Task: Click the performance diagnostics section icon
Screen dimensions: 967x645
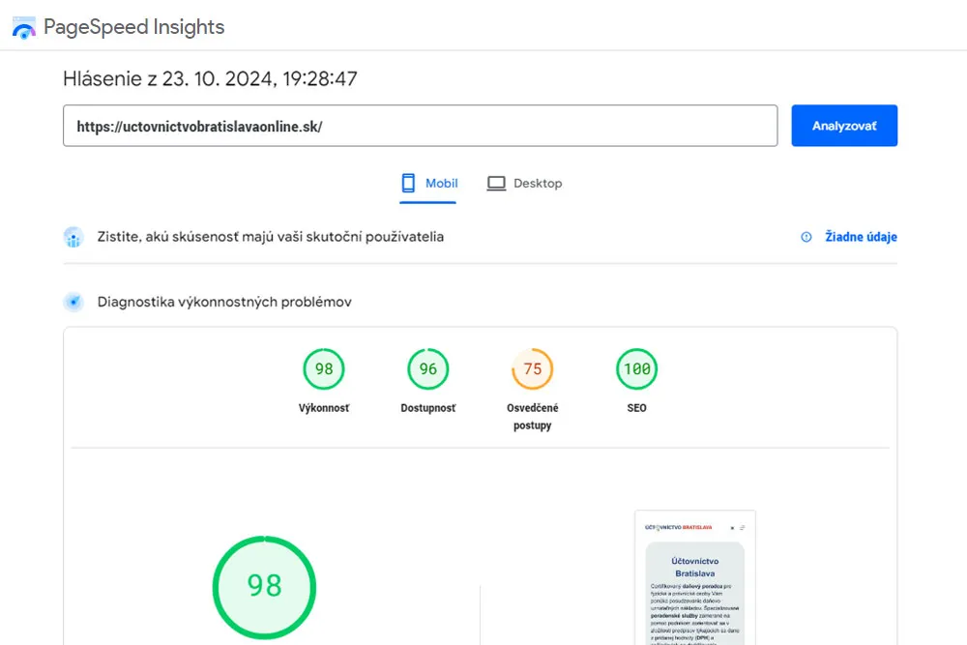Action: click(73, 302)
